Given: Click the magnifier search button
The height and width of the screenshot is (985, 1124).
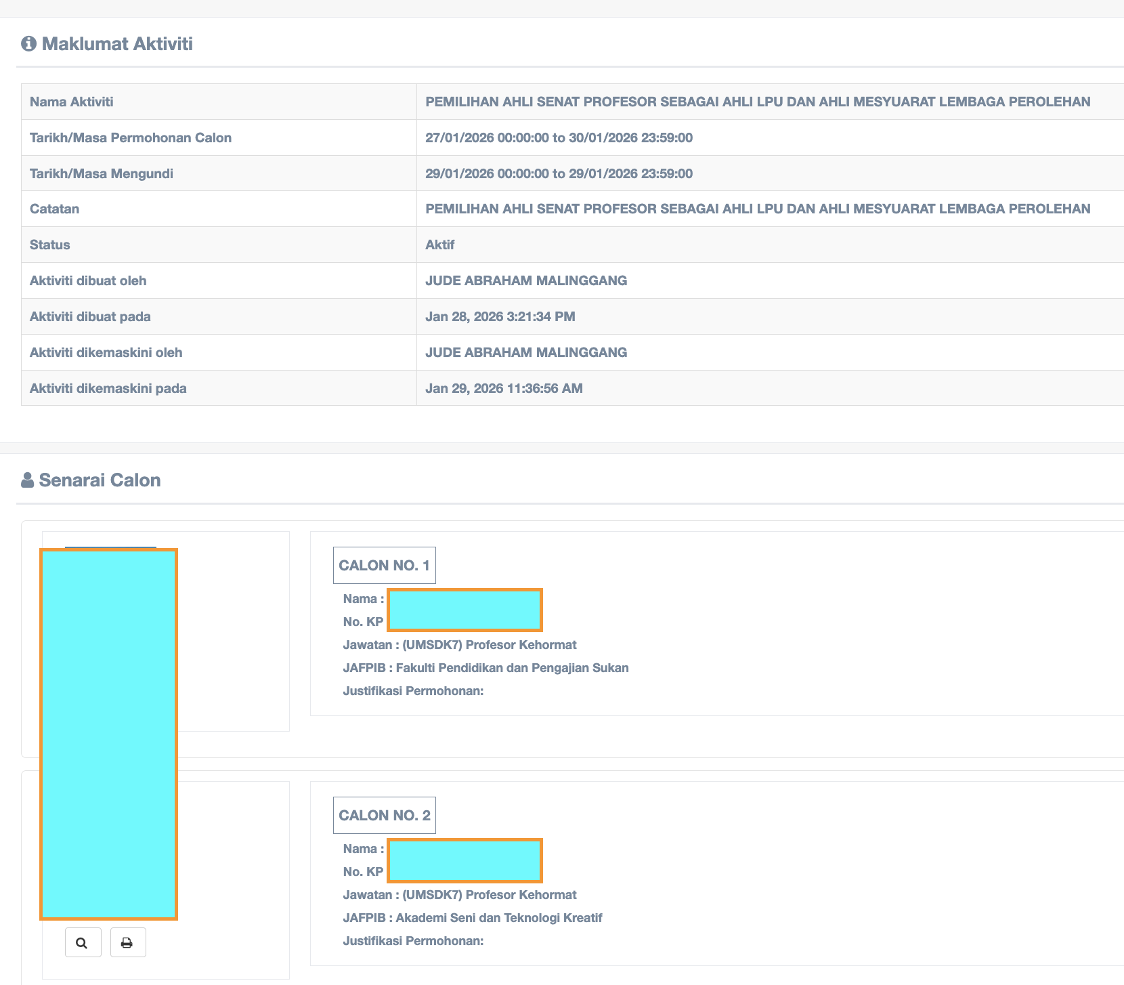Looking at the screenshot, I should pyautogui.click(x=83, y=942).
